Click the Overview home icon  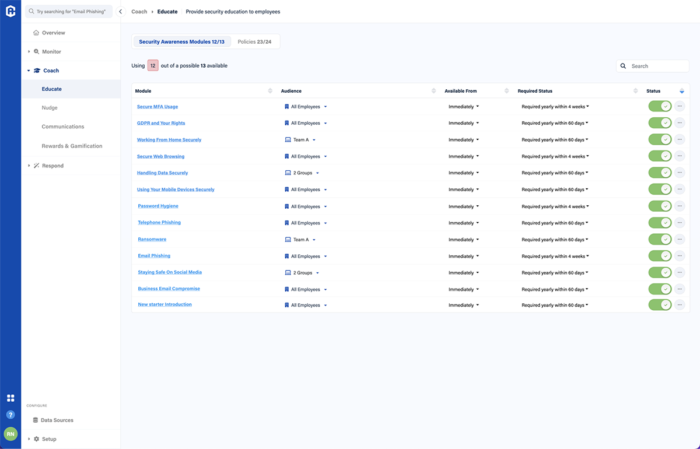tap(35, 33)
